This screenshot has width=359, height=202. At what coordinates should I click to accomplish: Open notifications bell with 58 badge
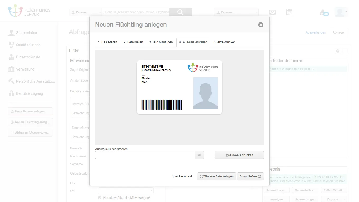324,12
